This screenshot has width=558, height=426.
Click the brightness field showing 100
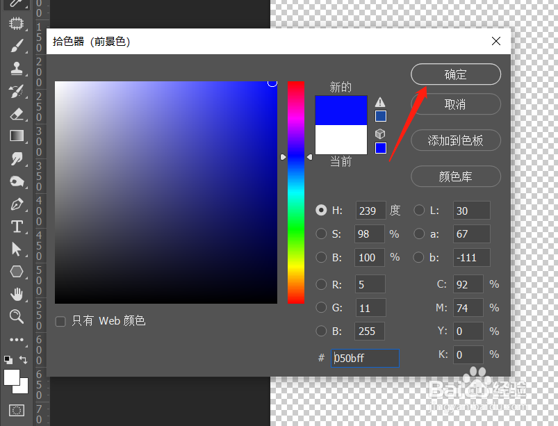click(370, 257)
